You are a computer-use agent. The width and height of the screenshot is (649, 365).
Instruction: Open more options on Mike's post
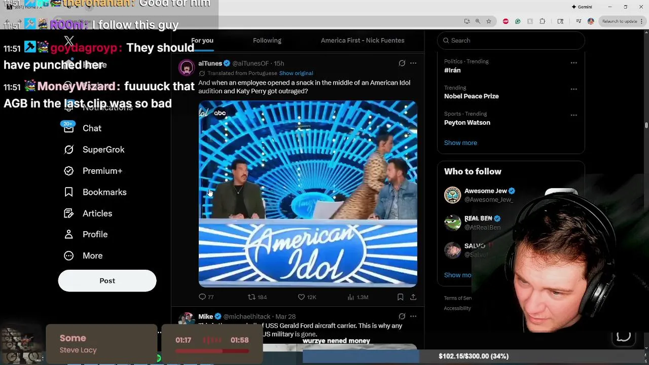coord(413,316)
